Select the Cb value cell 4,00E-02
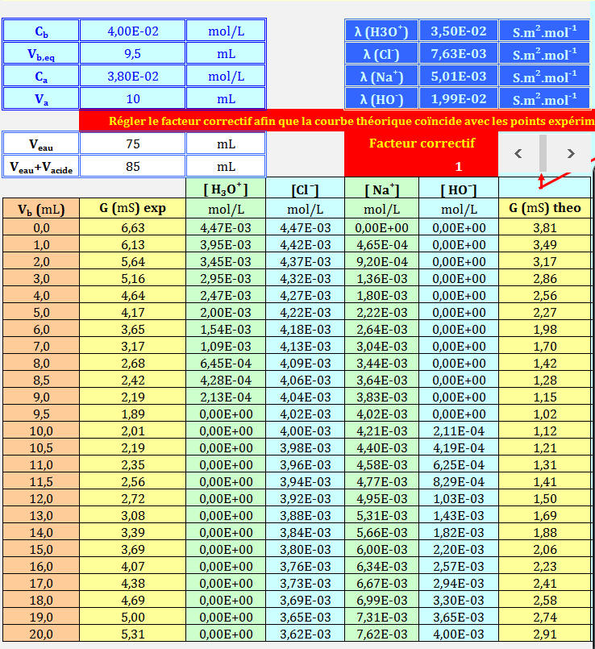This screenshot has width=595, height=649. (x=132, y=31)
